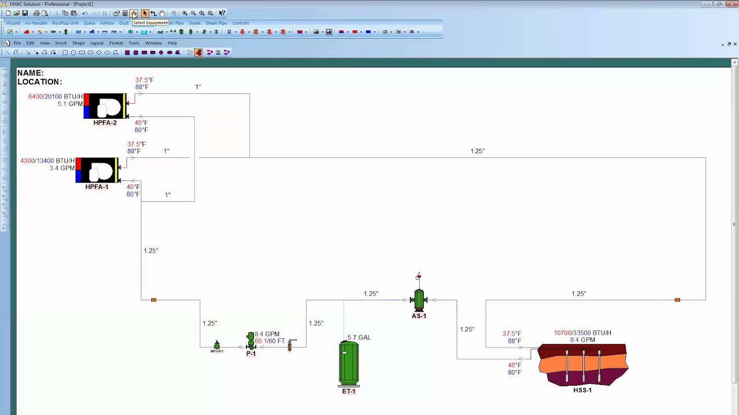
Task: Expand the red crown-shaped equipment dropdown arrow
Action: pos(306,32)
